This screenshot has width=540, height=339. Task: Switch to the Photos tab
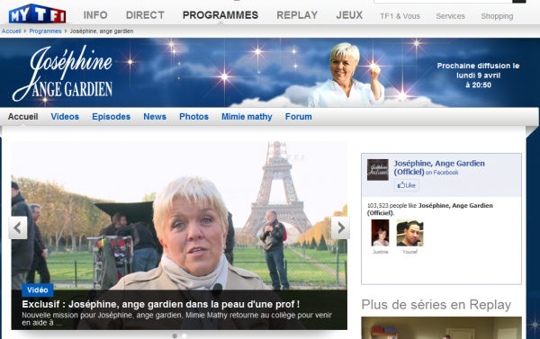[193, 117]
